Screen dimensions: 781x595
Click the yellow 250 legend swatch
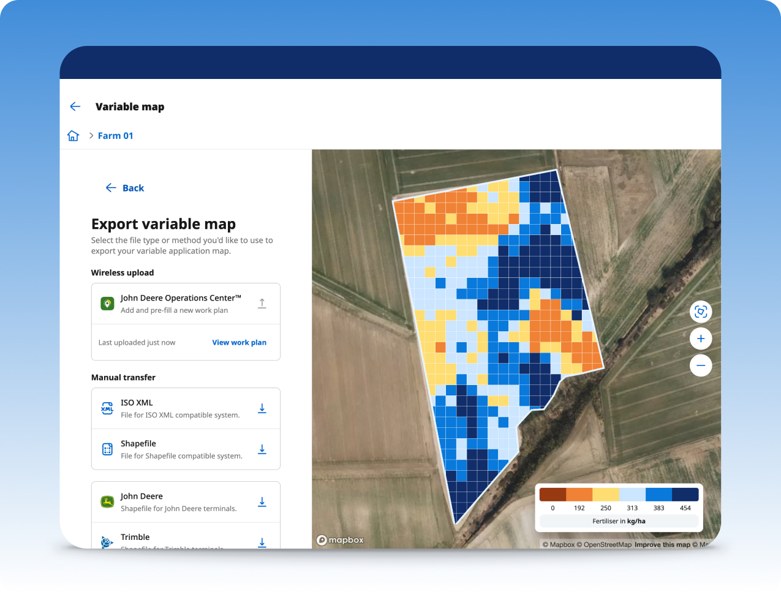click(606, 495)
